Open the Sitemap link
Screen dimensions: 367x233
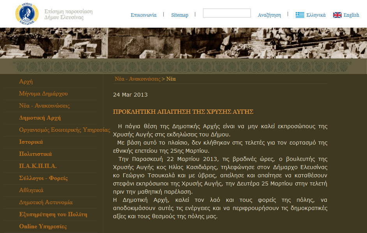click(180, 15)
